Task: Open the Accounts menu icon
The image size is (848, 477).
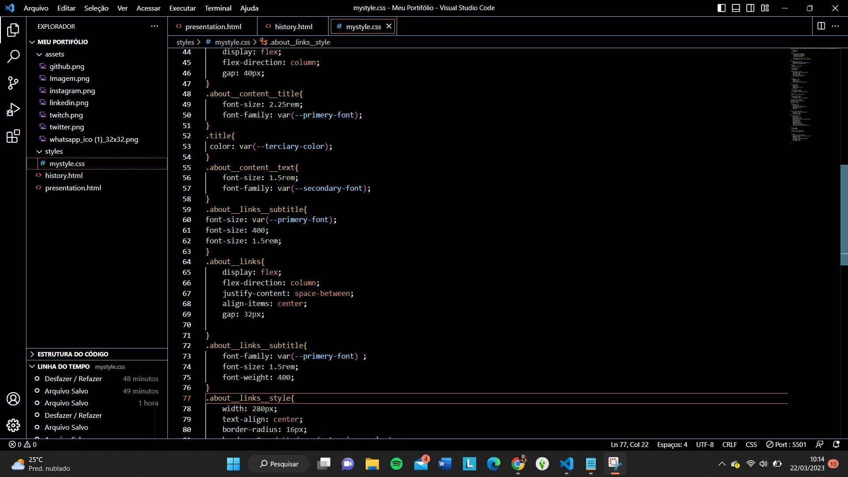Action: click(x=13, y=399)
